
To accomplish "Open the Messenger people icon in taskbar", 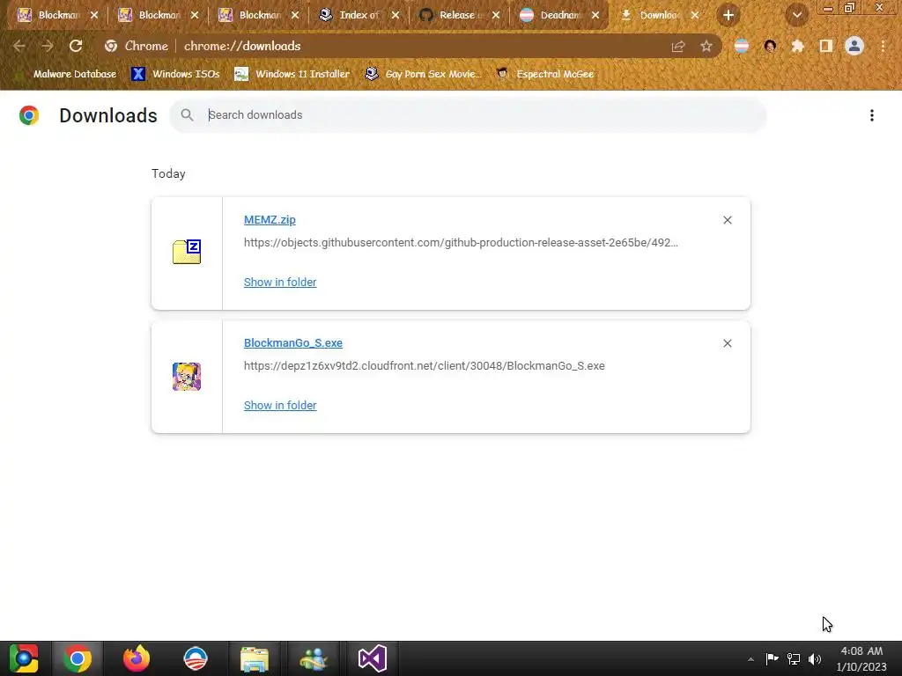I will click(x=314, y=658).
